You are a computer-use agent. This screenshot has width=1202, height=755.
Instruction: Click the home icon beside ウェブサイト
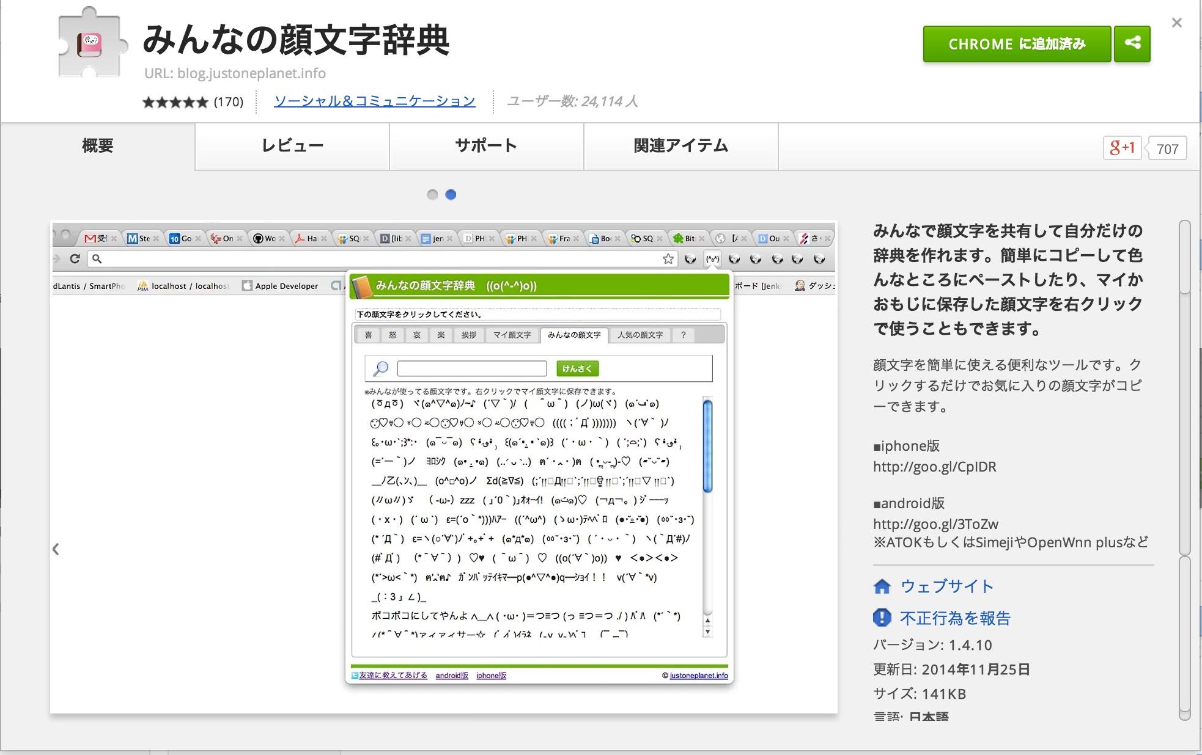[x=882, y=586]
